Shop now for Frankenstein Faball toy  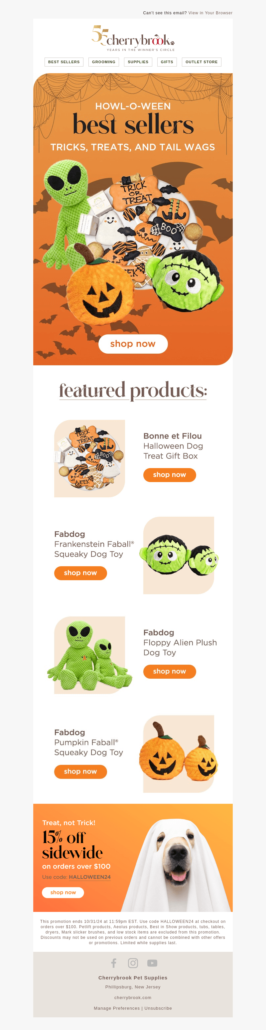coord(81,573)
